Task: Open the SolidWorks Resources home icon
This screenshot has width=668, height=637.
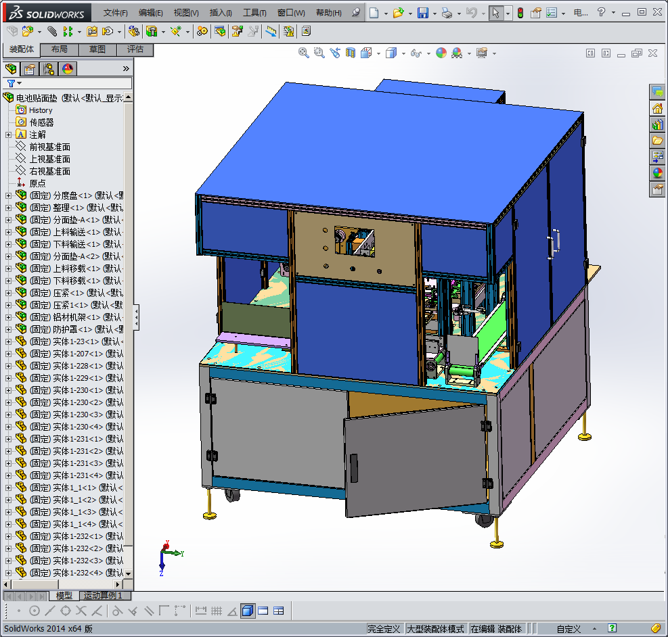Action: (x=657, y=108)
